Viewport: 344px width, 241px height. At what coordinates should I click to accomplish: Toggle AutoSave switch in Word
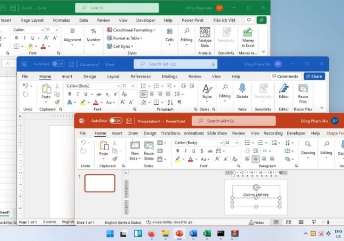[x=58, y=64]
